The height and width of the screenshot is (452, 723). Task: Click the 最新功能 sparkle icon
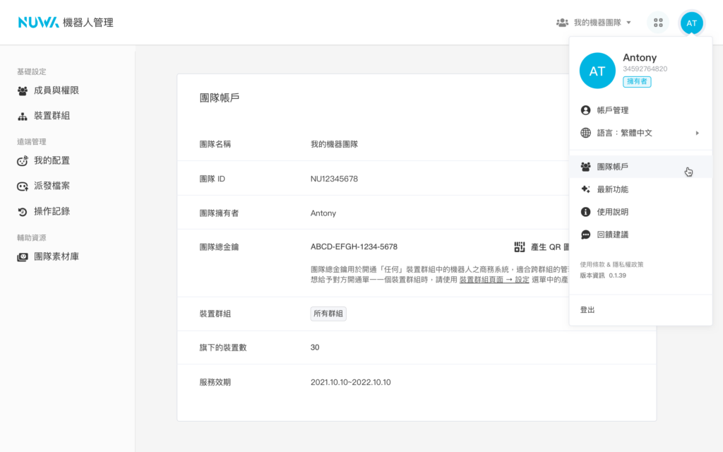point(585,189)
